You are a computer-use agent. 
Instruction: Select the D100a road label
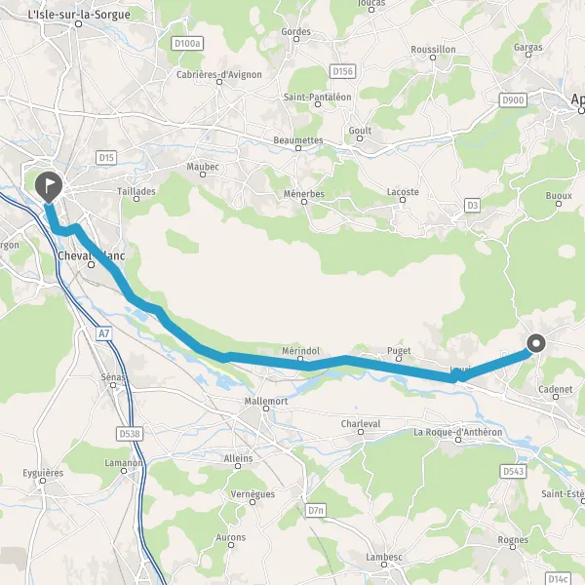[187, 44]
